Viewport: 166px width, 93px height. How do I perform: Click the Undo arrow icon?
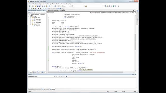pyautogui.click(x=49, y=6)
